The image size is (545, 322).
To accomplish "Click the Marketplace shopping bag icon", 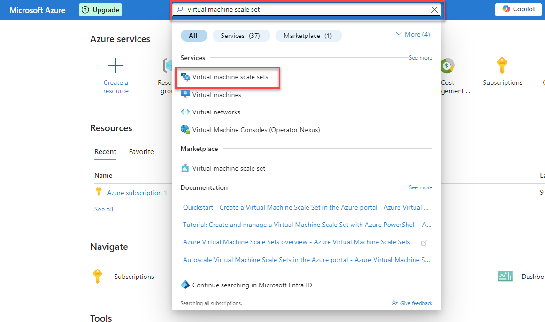I will 185,168.
